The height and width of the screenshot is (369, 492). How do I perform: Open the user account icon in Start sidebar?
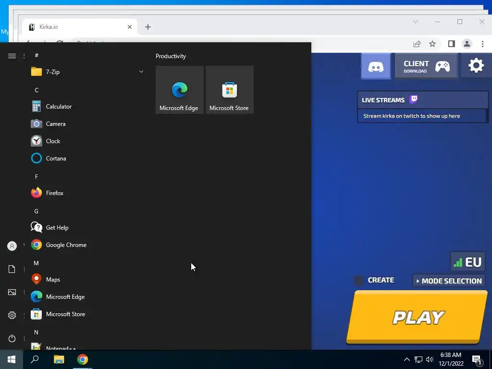tap(12, 246)
